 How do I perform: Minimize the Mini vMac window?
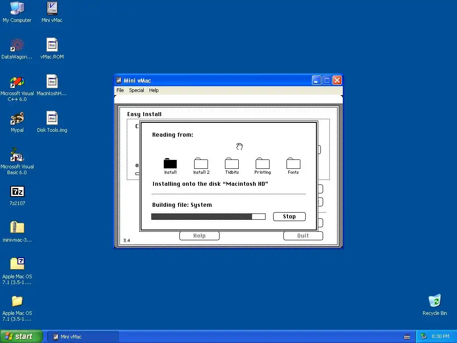[316, 80]
